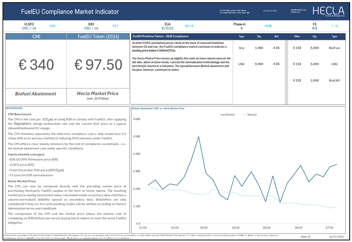352x242 pixels.
Task: Click the header phone number
Action: [270, 11]
